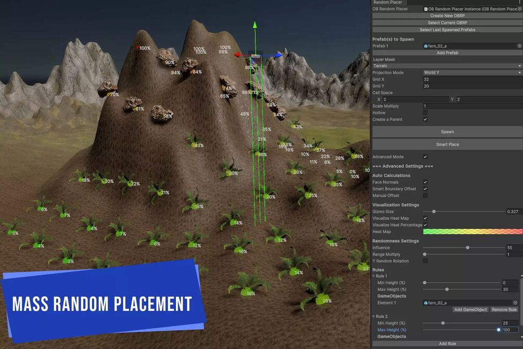
Task: Collapse the Rule 1 foldout
Action: pyautogui.click(x=374, y=276)
